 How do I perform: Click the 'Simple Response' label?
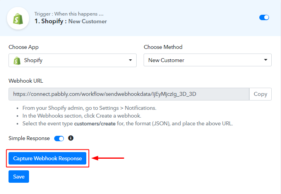(29, 138)
